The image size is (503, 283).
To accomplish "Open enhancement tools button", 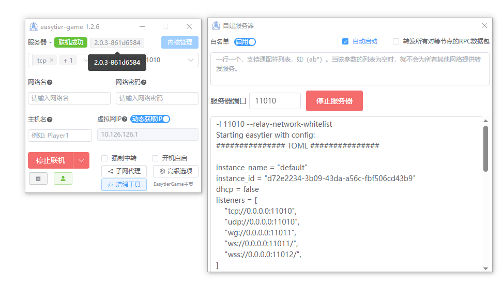I will point(124,185).
